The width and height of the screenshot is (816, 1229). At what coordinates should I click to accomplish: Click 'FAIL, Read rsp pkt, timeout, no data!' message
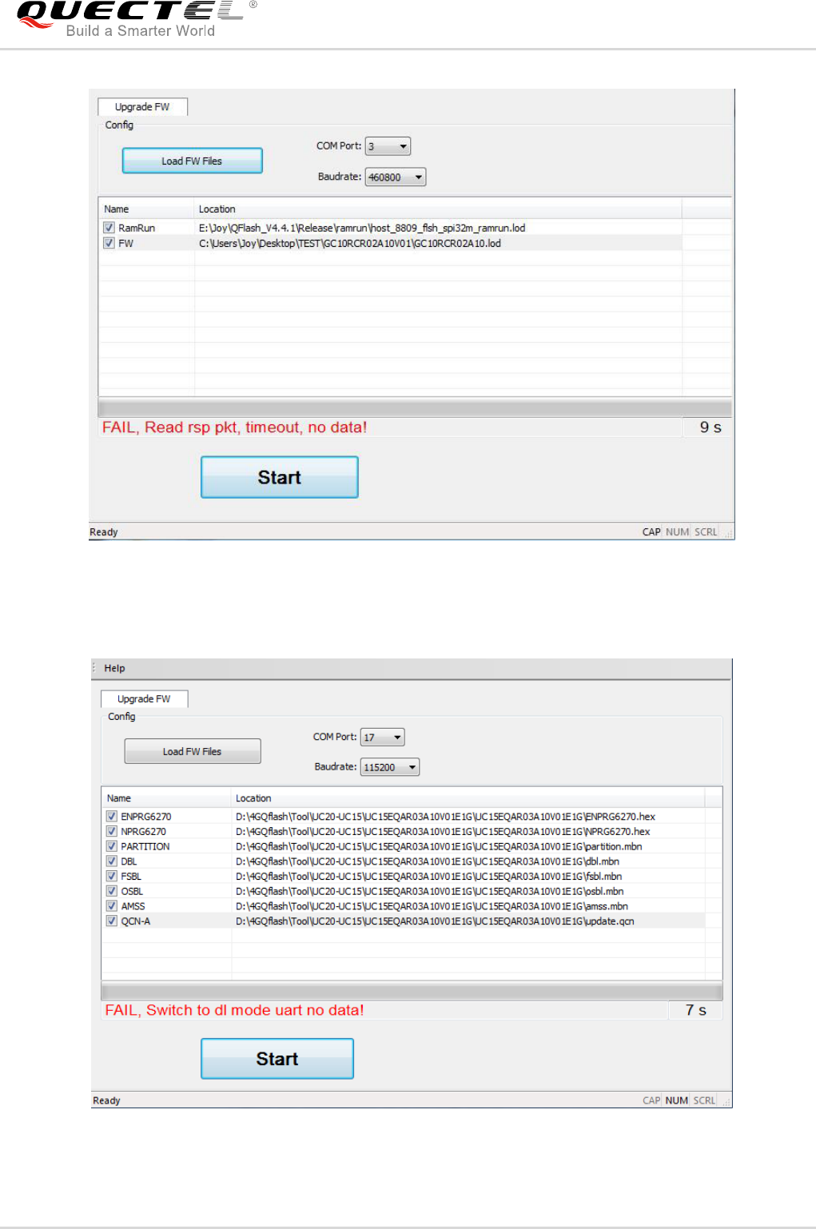234,428
